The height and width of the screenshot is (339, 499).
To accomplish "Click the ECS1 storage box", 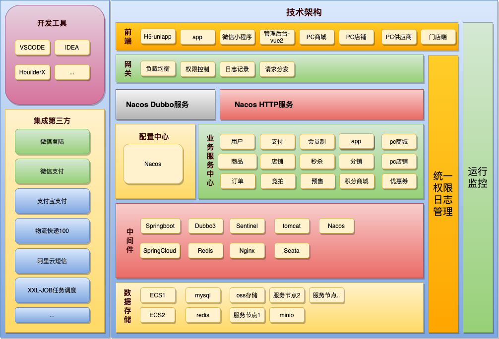I will (x=158, y=295).
